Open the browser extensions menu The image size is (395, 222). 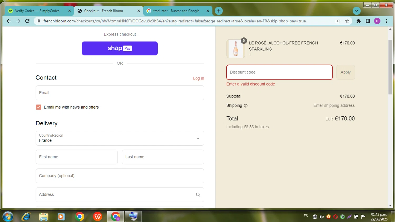coord(359,21)
